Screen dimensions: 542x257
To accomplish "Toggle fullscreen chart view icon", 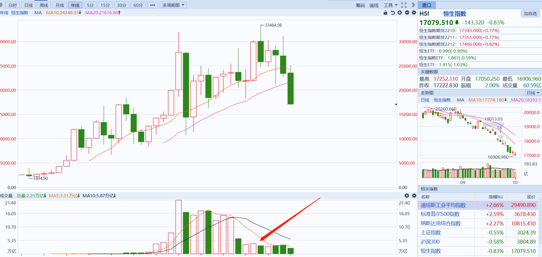I will [404, 5].
